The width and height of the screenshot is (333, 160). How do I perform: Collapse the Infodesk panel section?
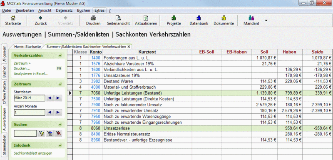(60, 145)
